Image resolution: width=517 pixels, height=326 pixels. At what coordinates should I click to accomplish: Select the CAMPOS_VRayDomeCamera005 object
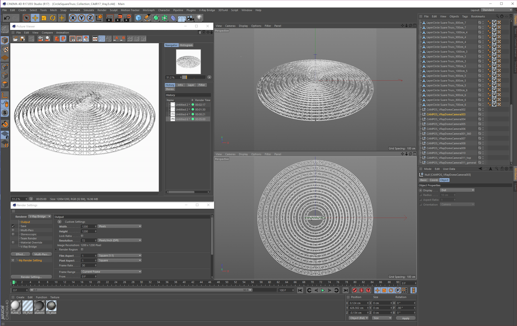coord(446,124)
